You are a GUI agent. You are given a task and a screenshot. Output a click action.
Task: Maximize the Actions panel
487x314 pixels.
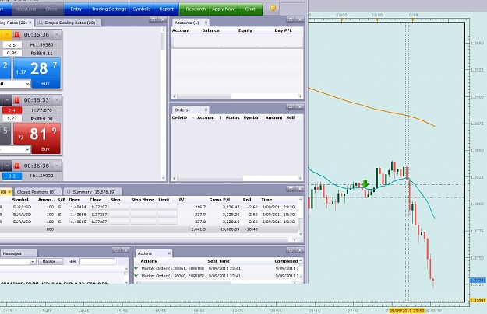[291, 250]
